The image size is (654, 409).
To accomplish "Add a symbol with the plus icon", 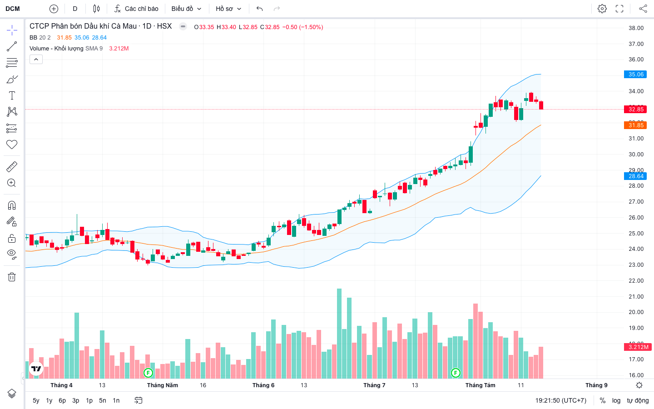I will click(54, 9).
